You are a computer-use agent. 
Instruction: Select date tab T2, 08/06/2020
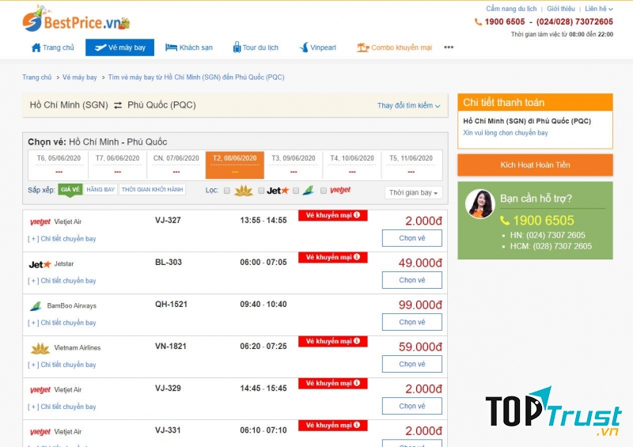234,165
